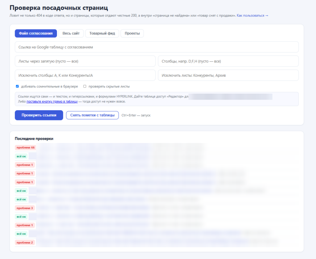Viewport: 316px width, 259px height.
Task: Focus the «Исключить листы» input
Action: tap(228, 75)
